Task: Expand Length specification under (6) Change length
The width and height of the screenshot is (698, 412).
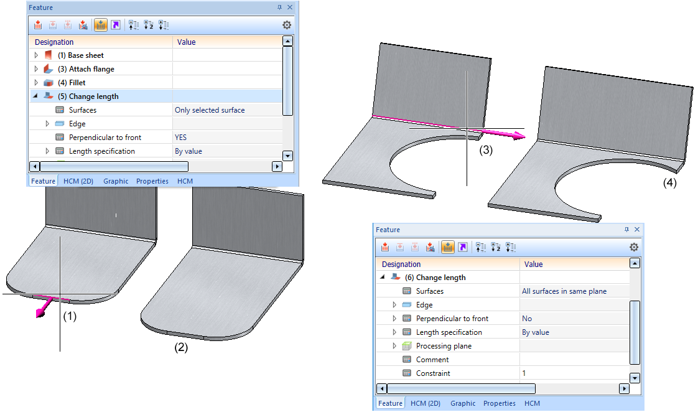Action: (x=394, y=332)
